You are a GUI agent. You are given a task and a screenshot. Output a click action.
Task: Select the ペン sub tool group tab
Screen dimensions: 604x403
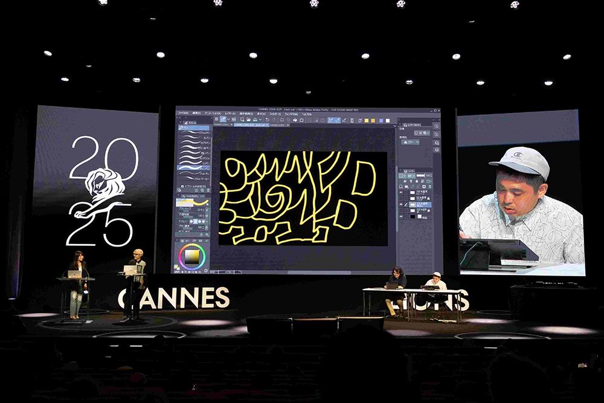(193, 127)
